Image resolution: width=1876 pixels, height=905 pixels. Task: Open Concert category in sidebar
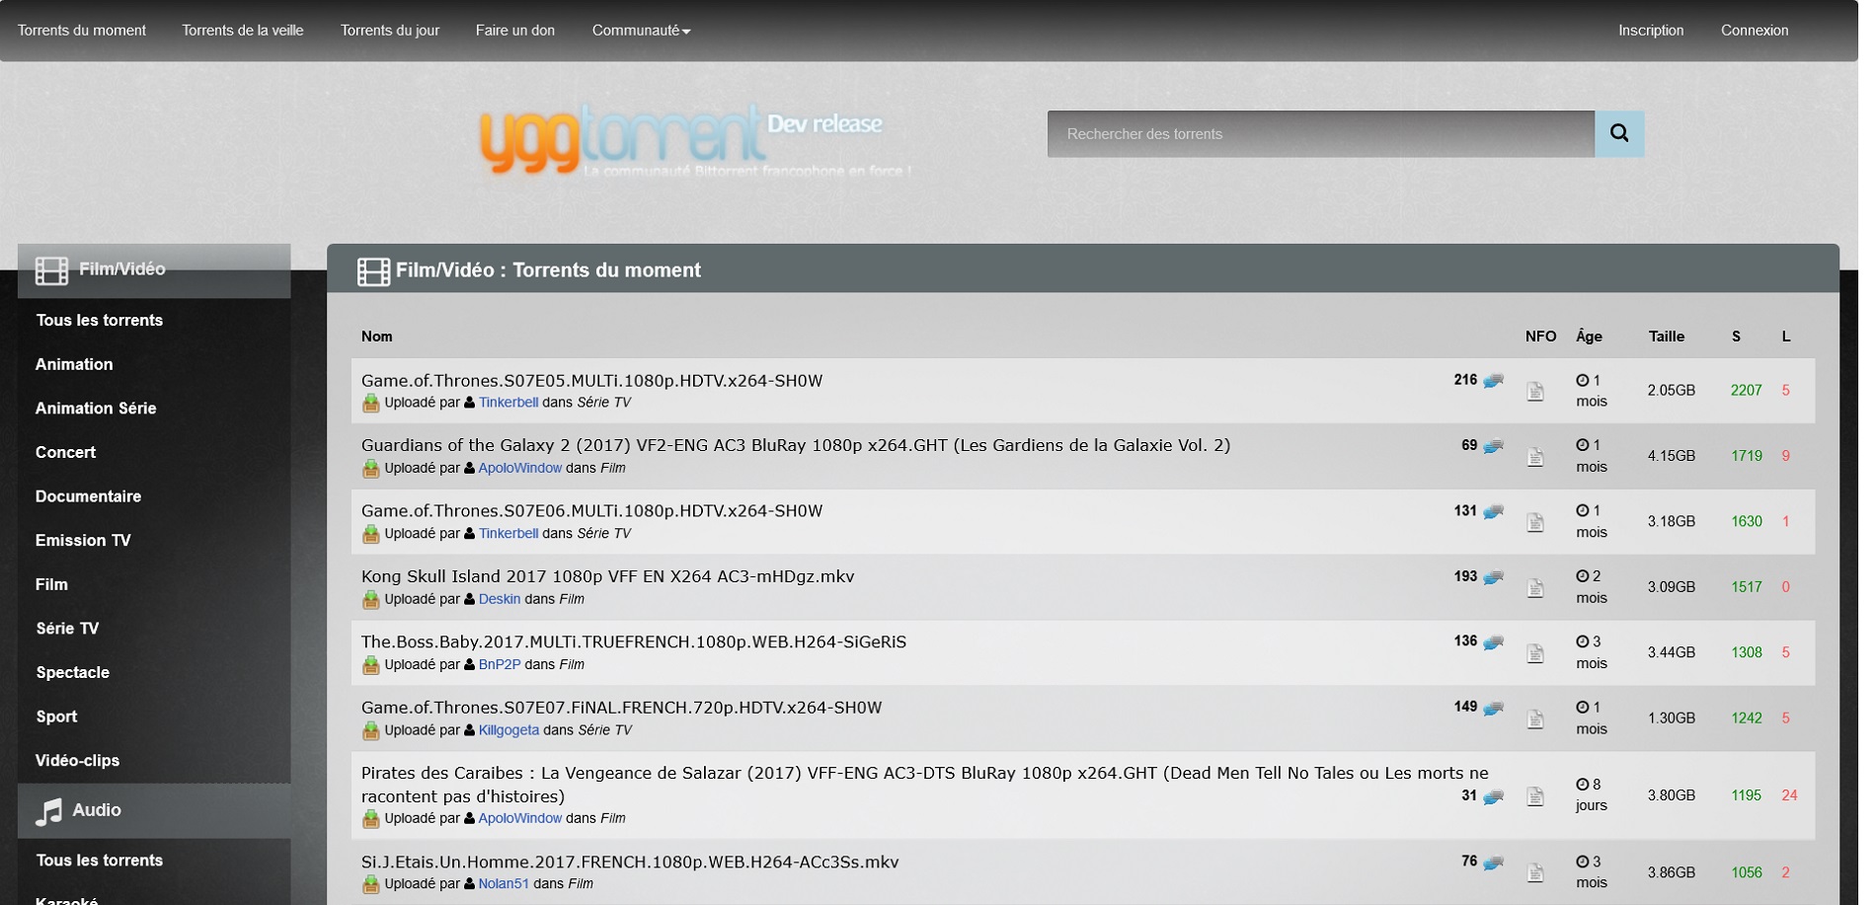point(65,453)
